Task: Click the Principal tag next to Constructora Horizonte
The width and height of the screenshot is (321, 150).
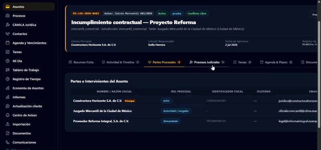Action: click(130, 101)
